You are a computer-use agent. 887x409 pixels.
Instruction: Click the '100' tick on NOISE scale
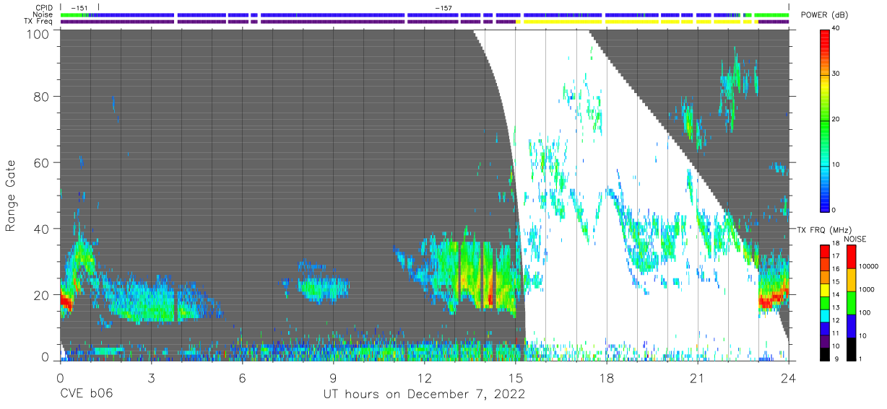pos(864,313)
